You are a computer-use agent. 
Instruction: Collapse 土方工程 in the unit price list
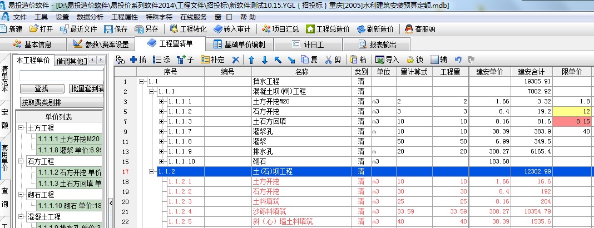(x=21, y=128)
